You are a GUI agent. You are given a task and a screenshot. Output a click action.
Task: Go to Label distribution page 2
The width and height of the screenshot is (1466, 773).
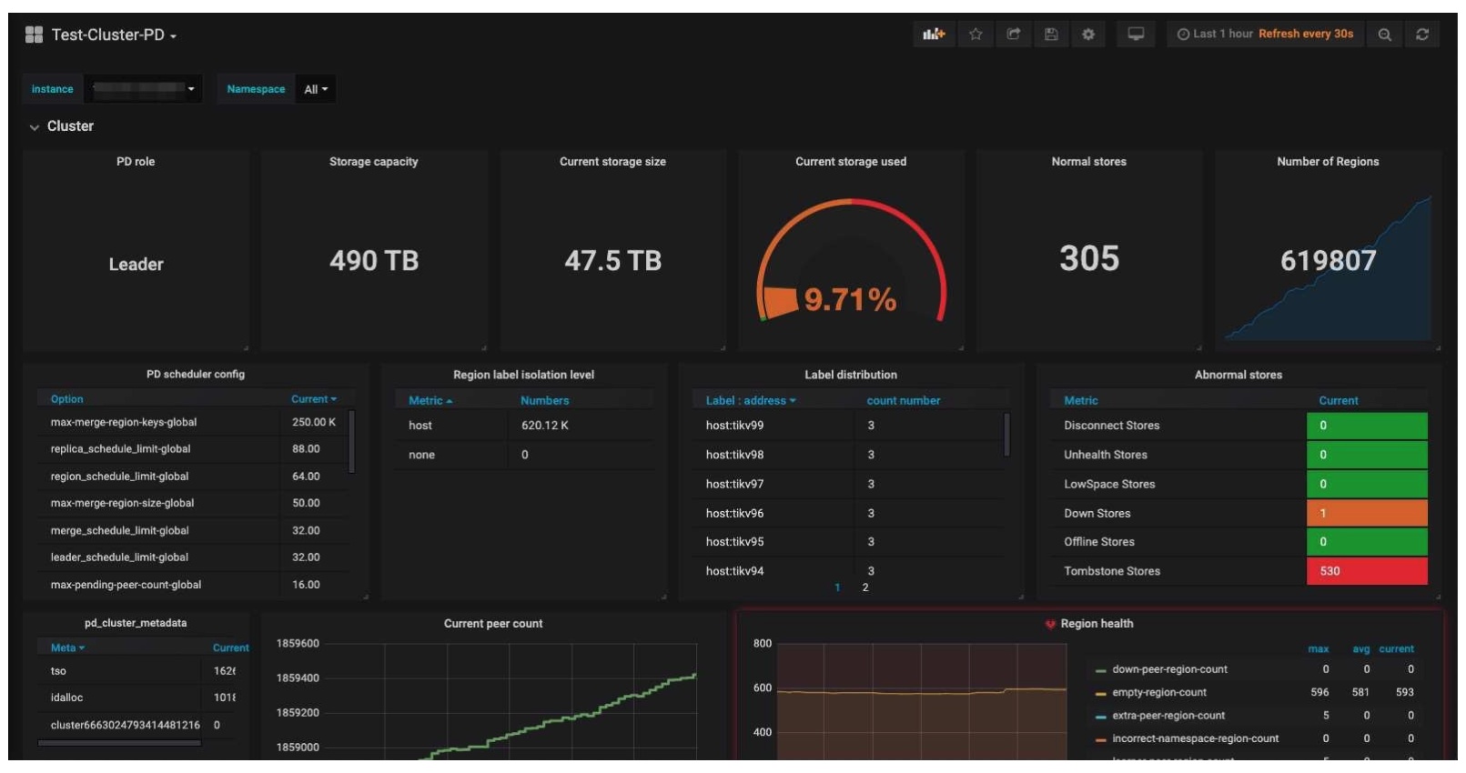pos(865,587)
